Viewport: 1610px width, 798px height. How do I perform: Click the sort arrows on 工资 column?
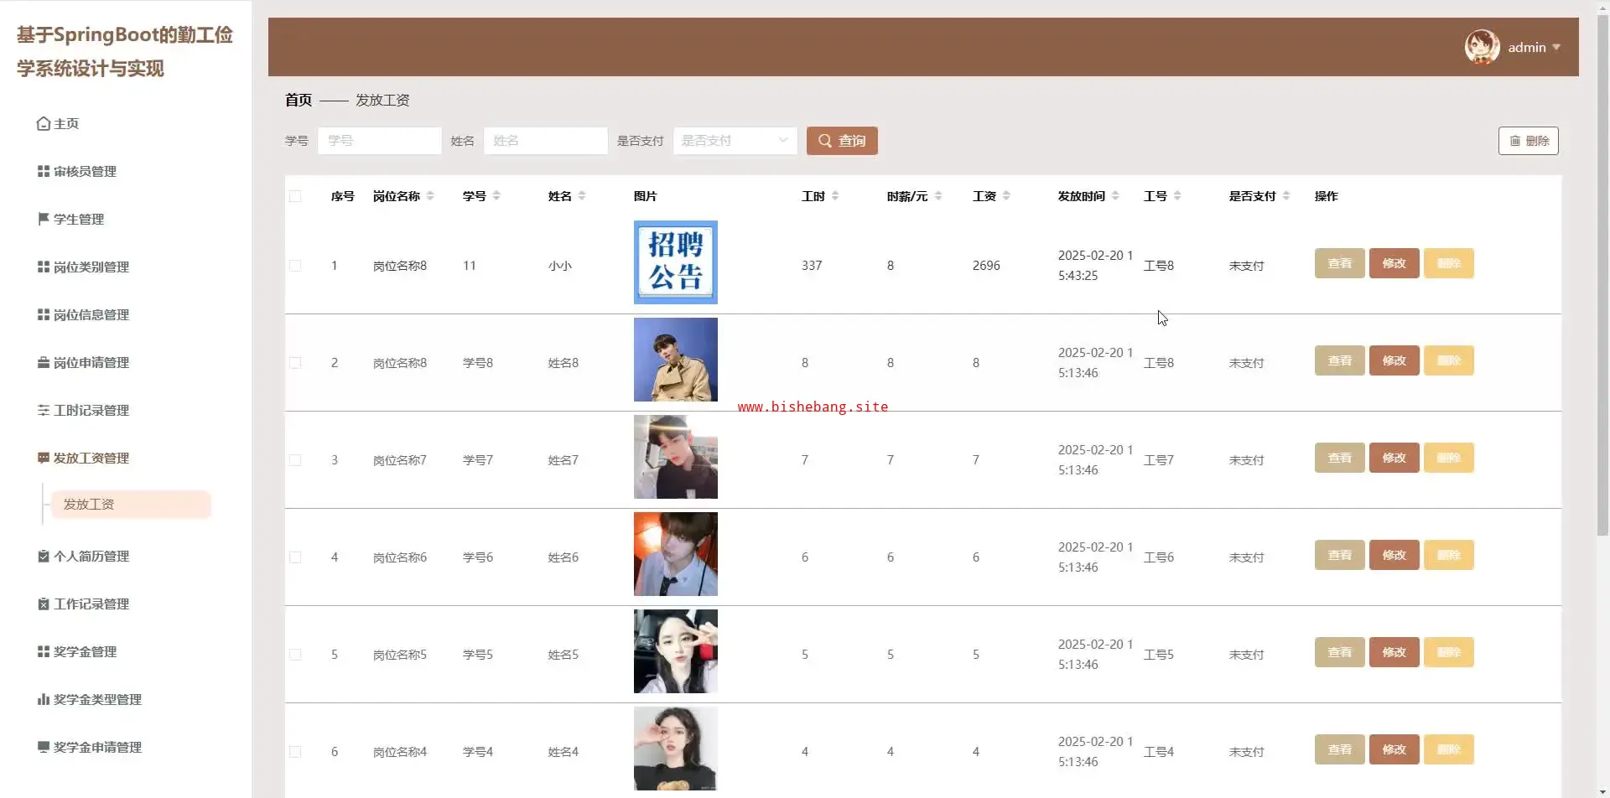coord(1006,196)
